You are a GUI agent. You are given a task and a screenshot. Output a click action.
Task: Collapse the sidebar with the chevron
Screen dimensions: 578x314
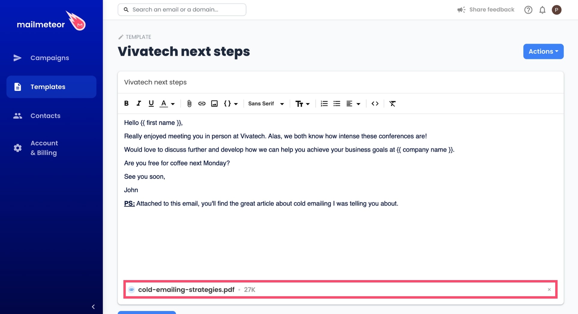pos(93,307)
